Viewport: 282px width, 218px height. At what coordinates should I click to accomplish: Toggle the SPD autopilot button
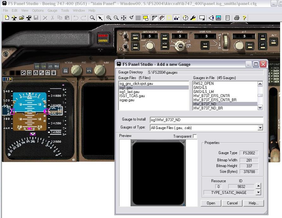(135, 46)
